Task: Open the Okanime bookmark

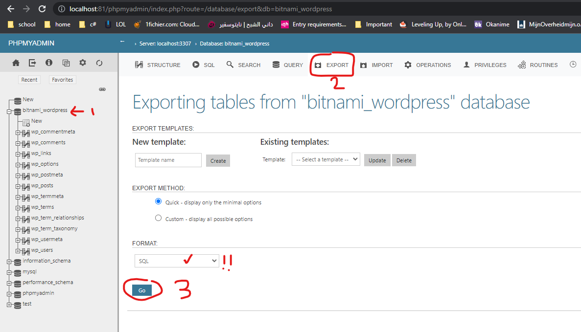Action: click(x=492, y=24)
